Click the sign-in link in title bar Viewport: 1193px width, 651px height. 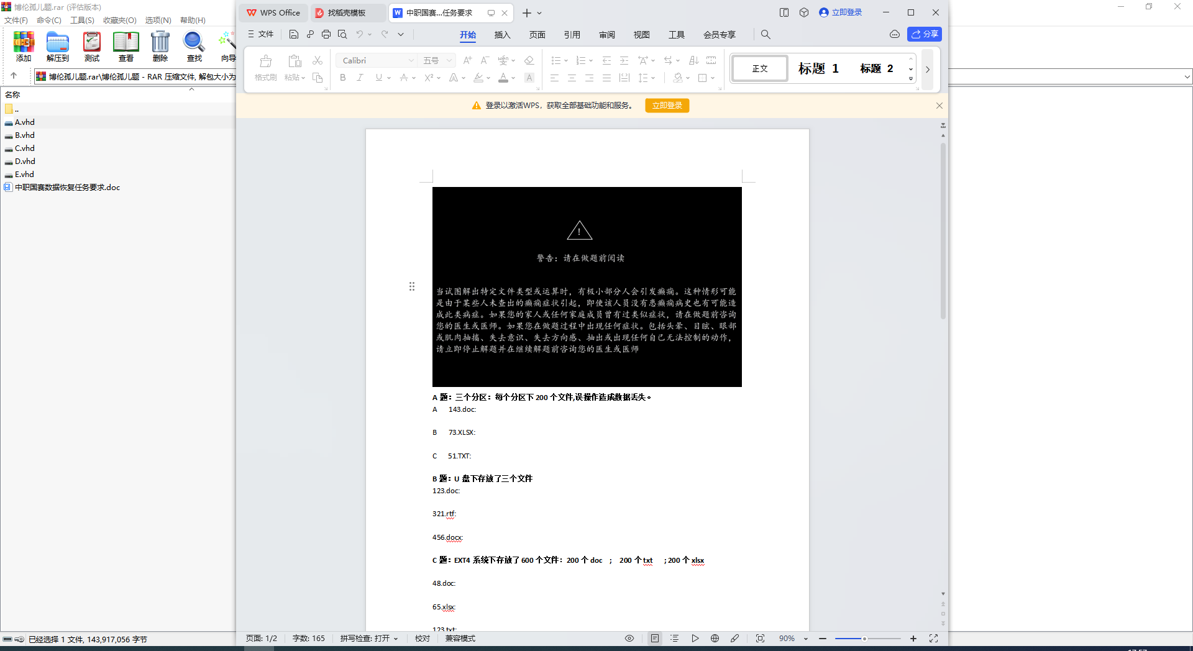point(841,12)
